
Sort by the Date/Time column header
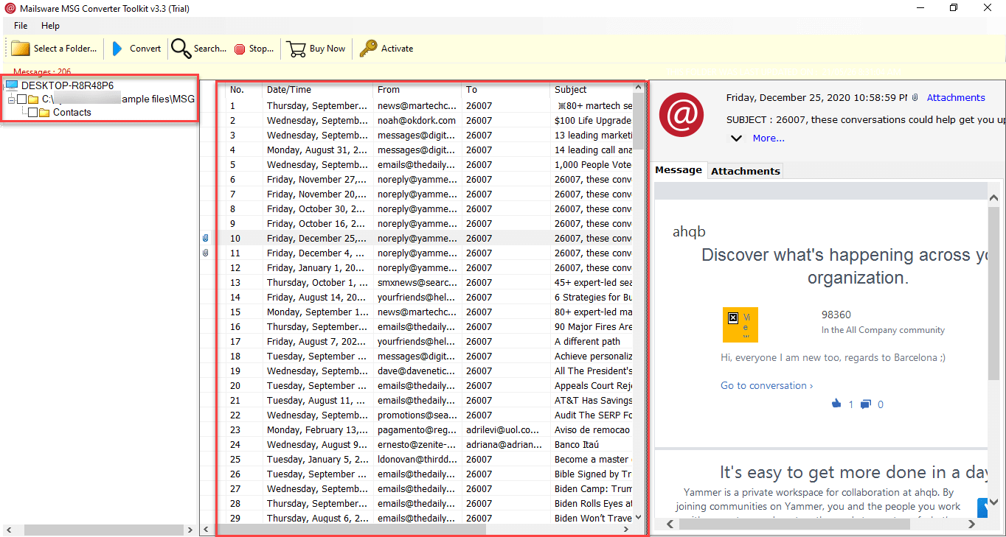[x=318, y=90]
